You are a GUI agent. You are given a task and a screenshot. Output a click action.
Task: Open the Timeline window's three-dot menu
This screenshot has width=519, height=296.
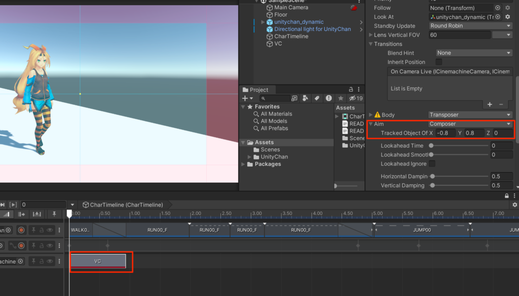(x=514, y=196)
